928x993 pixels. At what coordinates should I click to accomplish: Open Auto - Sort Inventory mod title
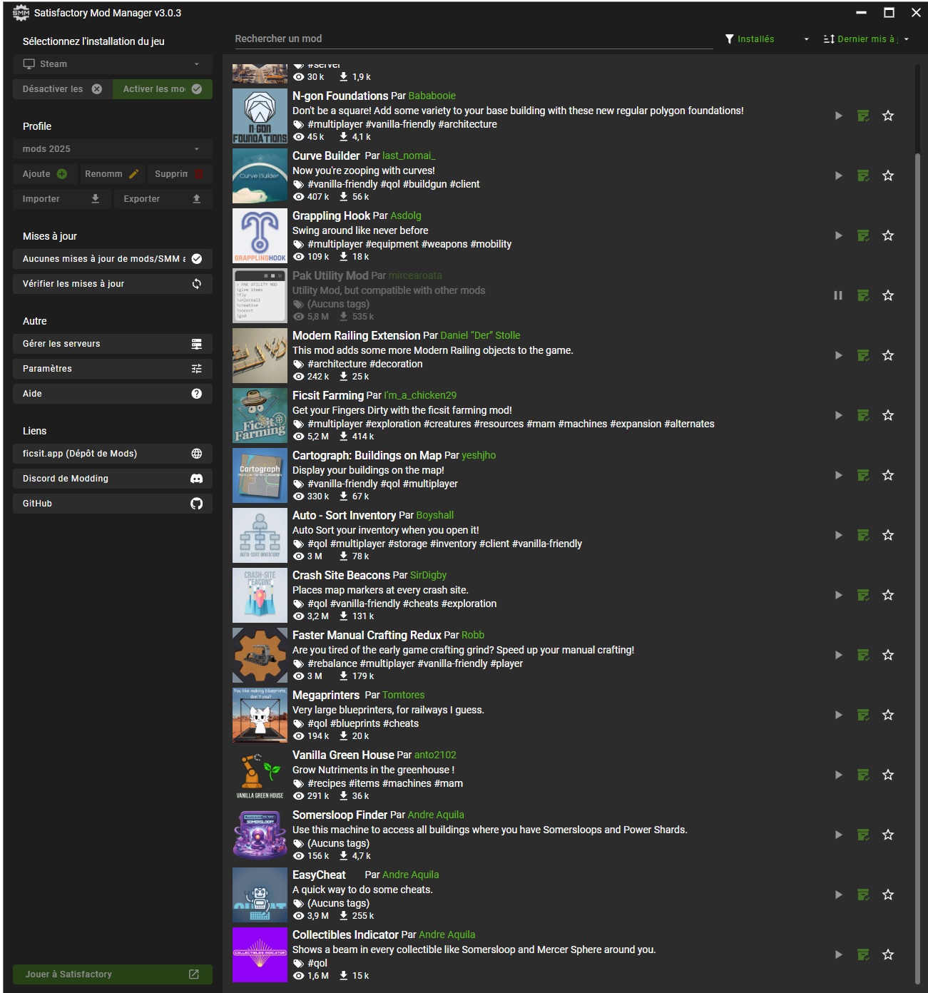344,515
